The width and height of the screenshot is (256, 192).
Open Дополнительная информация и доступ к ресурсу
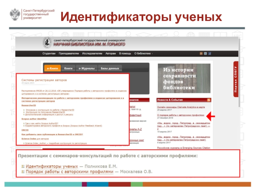pyautogui.click(x=49, y=115)
